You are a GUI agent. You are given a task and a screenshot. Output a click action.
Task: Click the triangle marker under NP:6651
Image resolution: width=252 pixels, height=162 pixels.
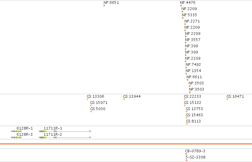click(x=104, y=6)
